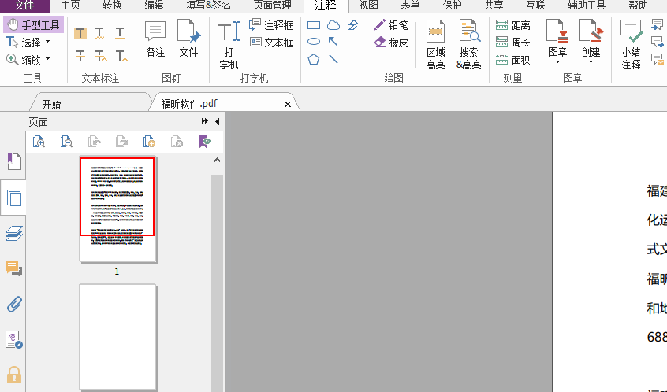Select the Line drawing tool
This screenshot has height=392, width=667.
(333, 59)
